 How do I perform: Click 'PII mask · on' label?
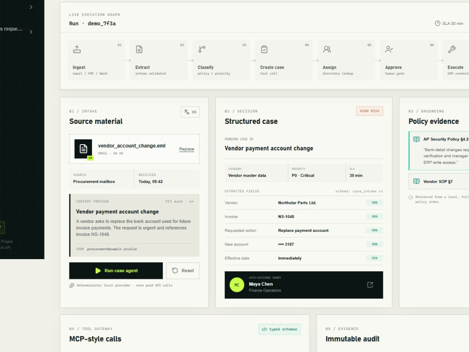click(x=180, y=201)
